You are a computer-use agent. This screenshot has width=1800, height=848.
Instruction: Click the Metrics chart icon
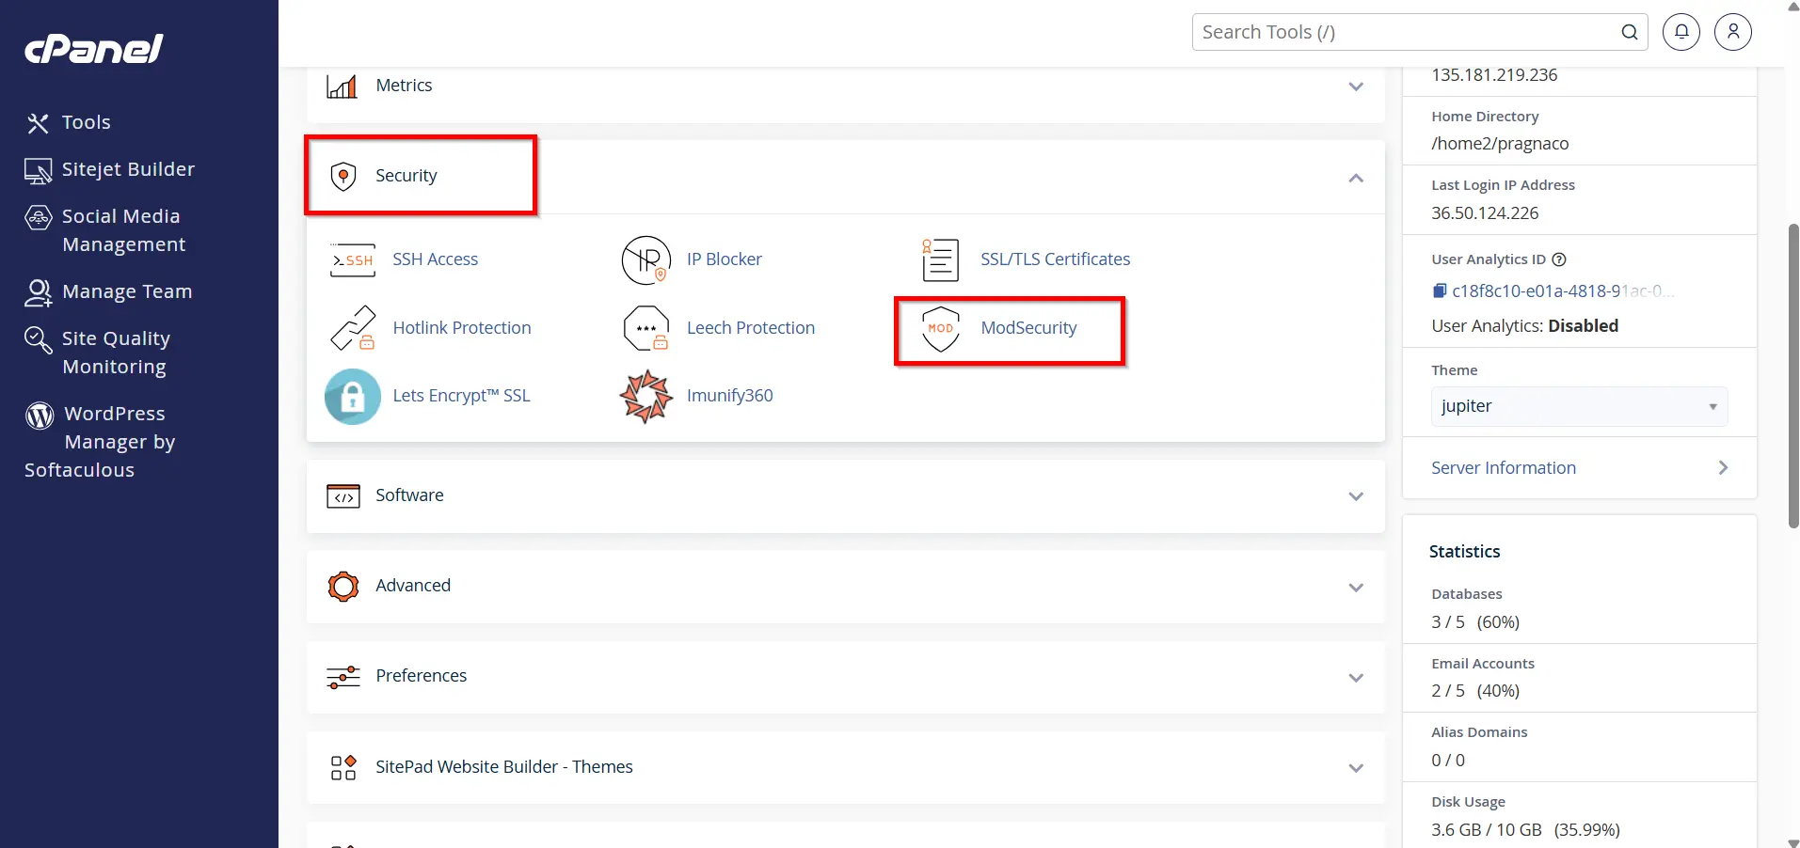click(x=342, y=86)
